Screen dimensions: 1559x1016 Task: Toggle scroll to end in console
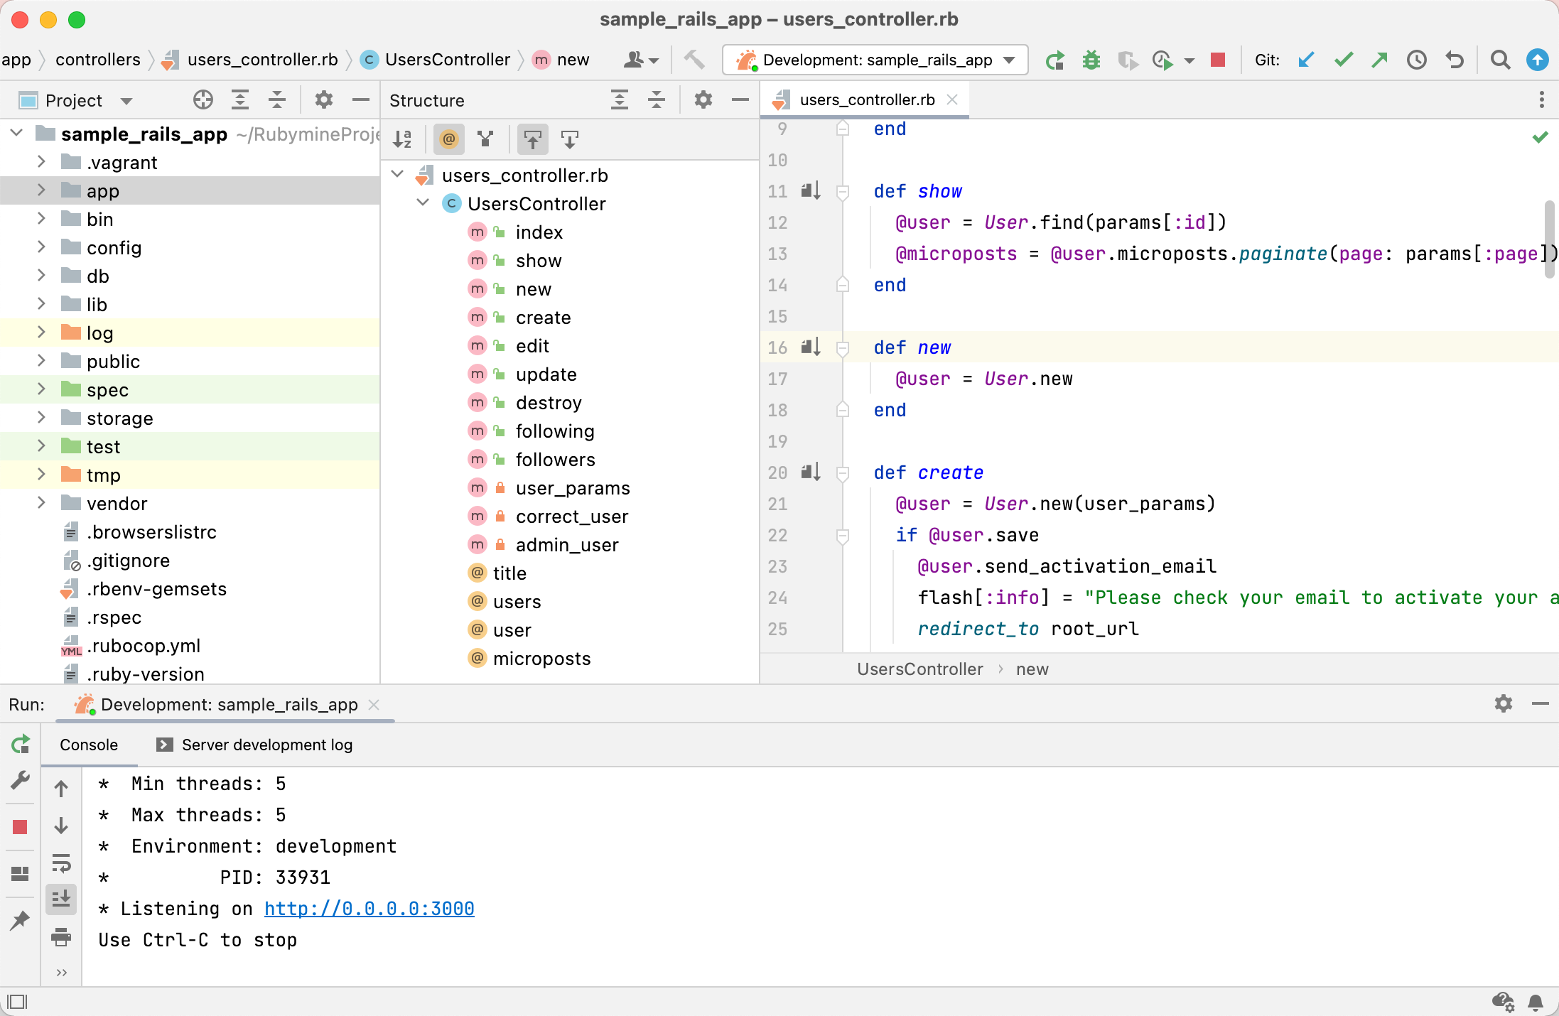click(62, 899)
